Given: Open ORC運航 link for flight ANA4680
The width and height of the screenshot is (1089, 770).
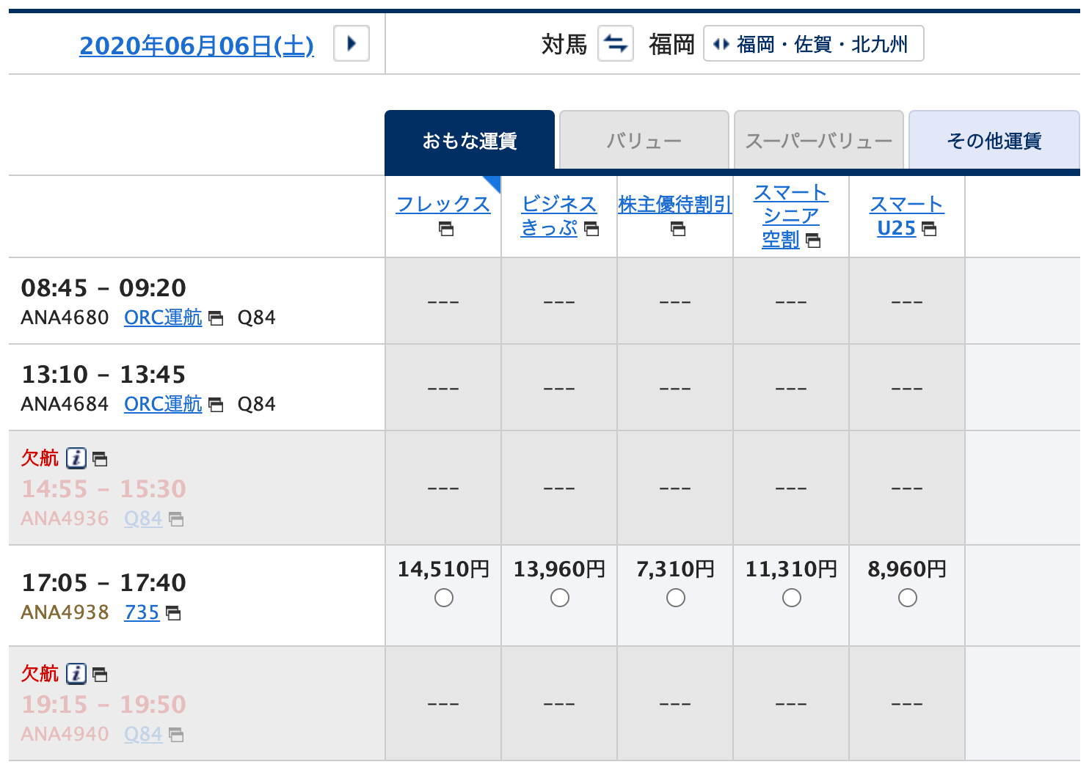Looking at the screenshot, I should pyautogui.click(x=163, y=318).
